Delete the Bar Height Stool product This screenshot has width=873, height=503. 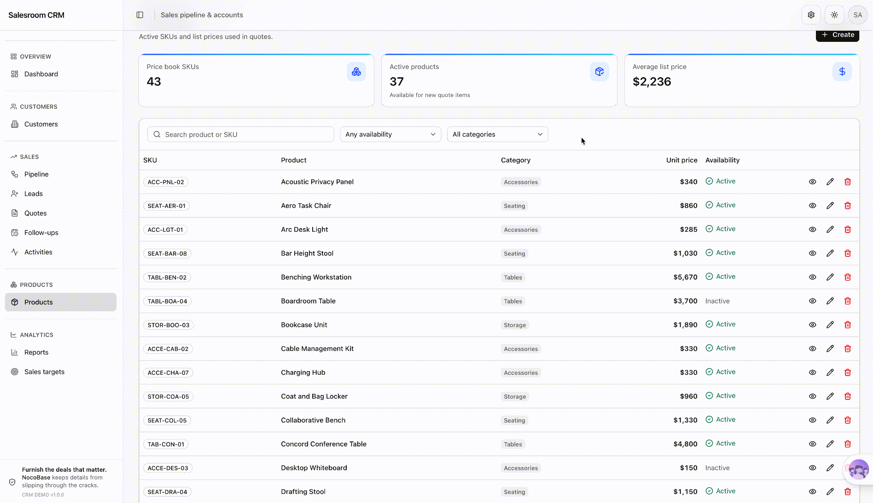pyautogui.click(x=848, y=253)
